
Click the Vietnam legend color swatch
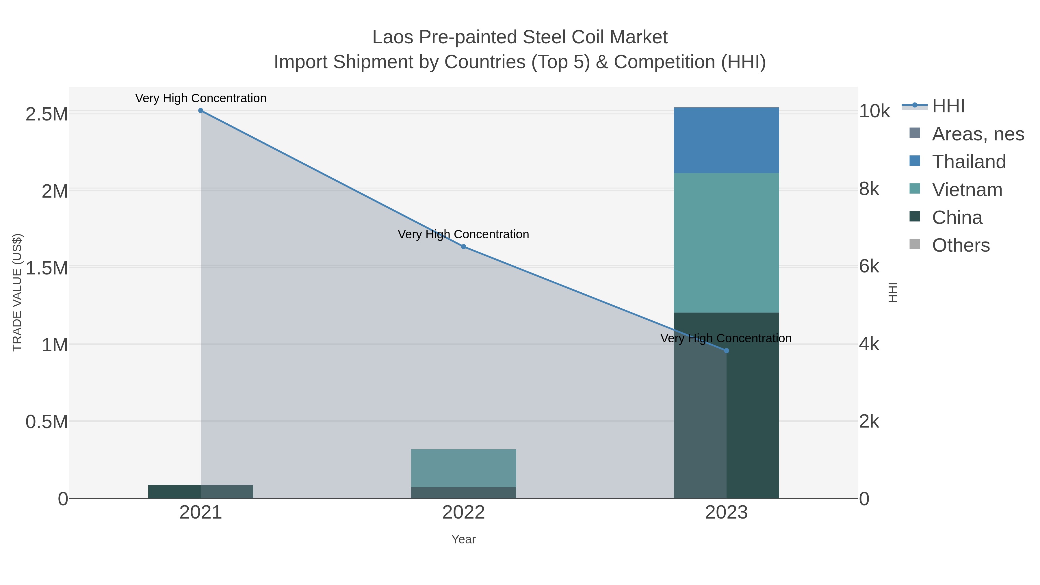coord(915,189)
